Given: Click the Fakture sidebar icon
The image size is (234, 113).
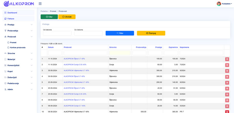Looking at the screenshot, I should point(5,19).
